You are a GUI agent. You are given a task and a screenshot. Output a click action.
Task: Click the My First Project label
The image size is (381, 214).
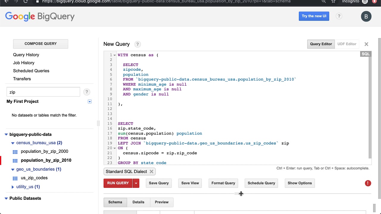point(23,101)
